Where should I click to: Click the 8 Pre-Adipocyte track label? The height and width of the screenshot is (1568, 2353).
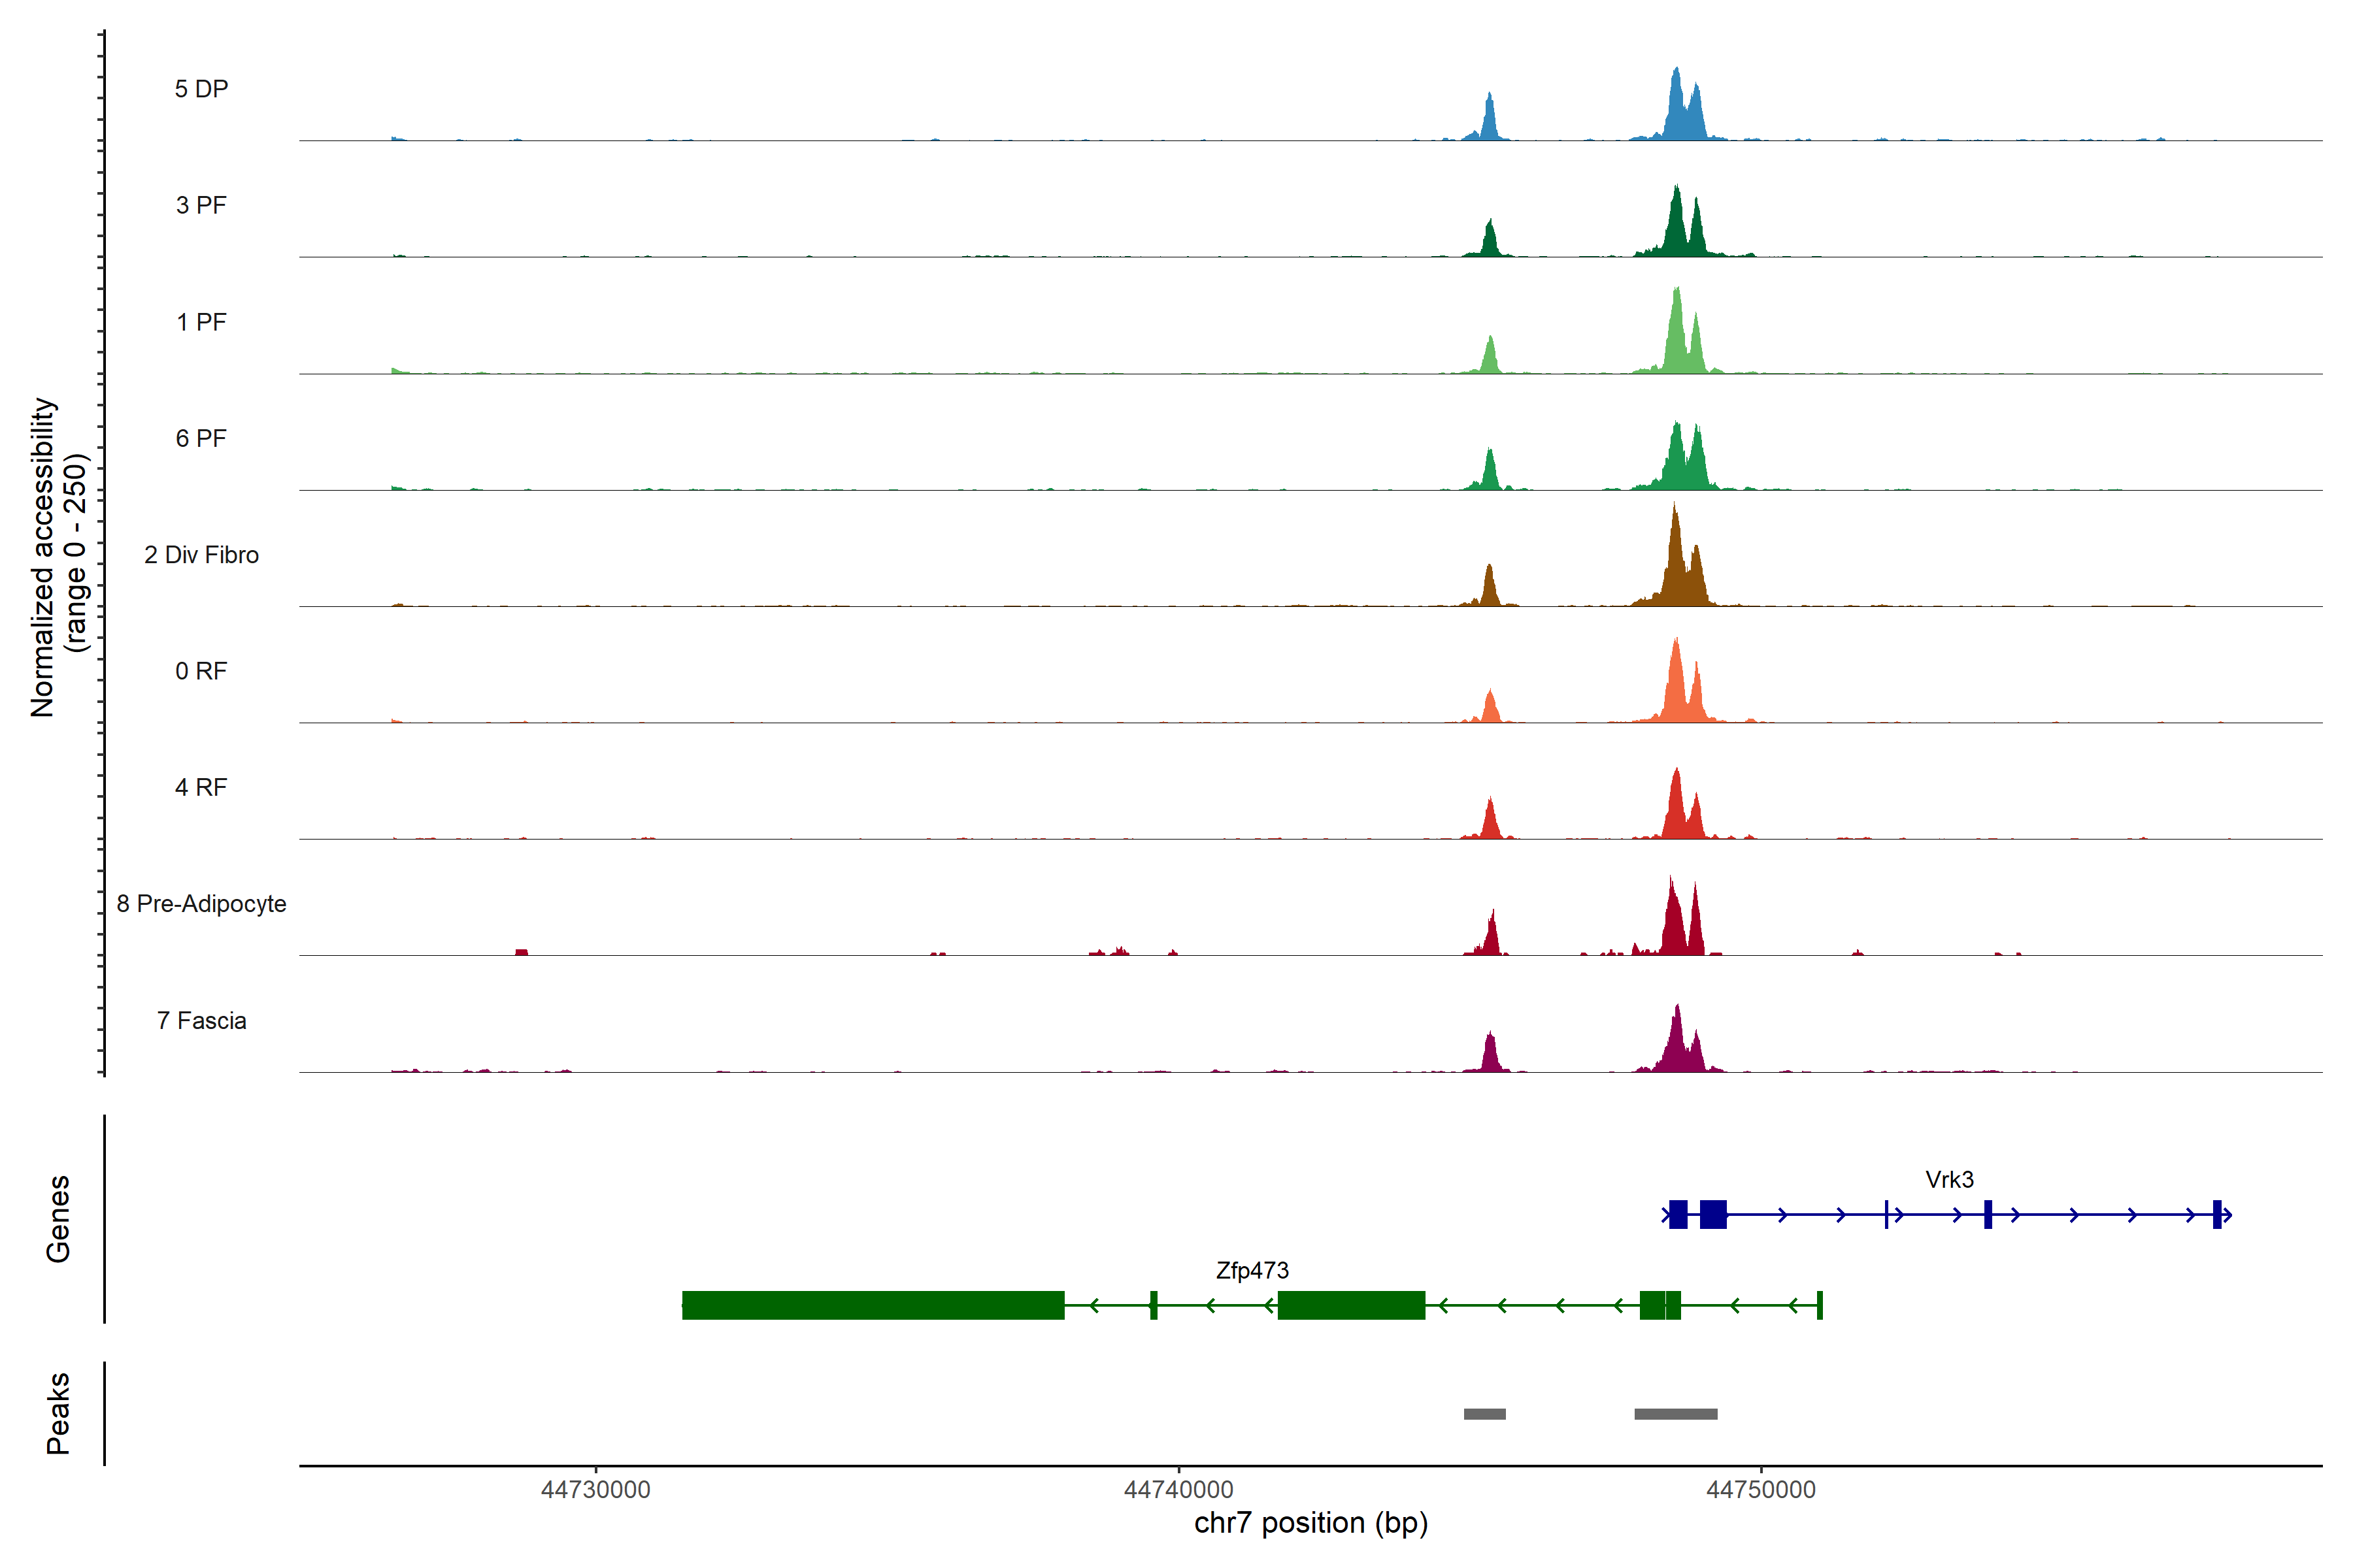[201, 904]
